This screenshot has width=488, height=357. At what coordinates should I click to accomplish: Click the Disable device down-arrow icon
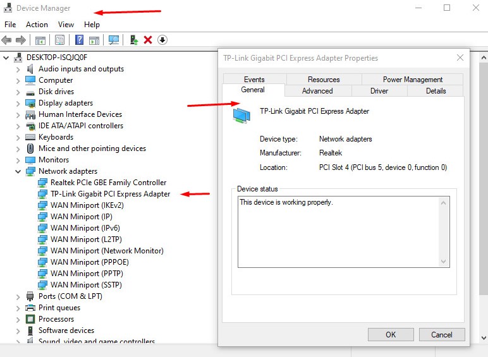tap(162, 40)
